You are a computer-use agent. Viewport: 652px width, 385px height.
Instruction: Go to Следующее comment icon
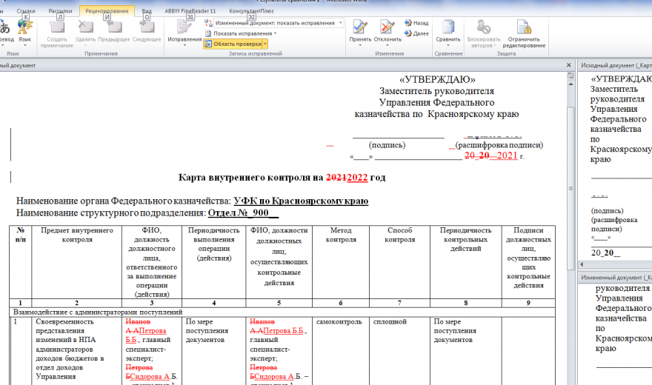click(x=147, y=27)
